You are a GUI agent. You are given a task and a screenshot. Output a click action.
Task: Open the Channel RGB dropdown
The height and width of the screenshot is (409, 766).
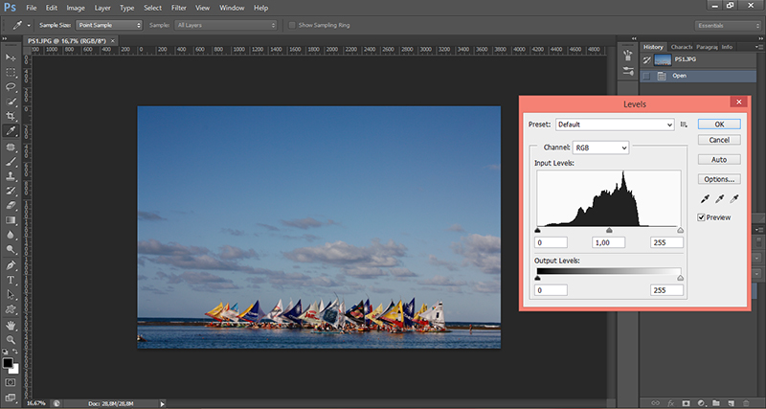click(x=600, y=148)
